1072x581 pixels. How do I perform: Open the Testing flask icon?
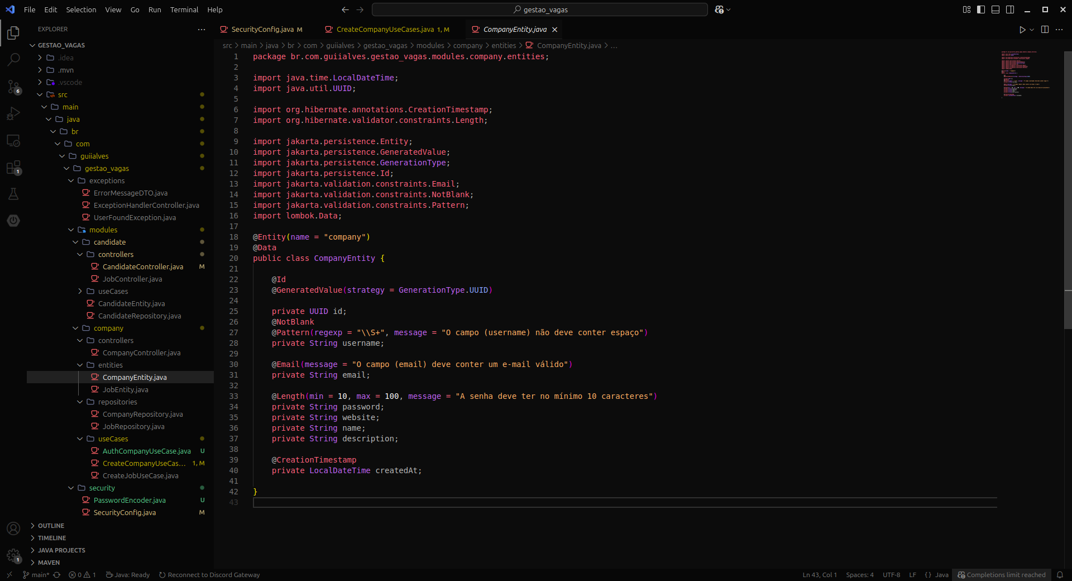coord(13,194)
